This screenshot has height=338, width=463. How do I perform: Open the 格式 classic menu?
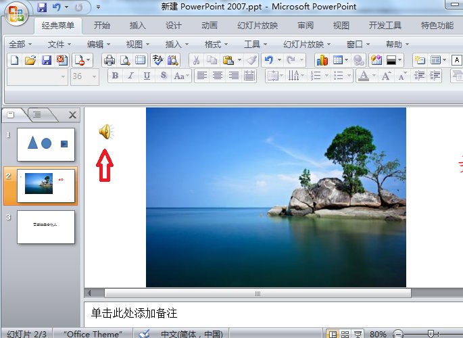pyautogui.click(x=216, y=45)
